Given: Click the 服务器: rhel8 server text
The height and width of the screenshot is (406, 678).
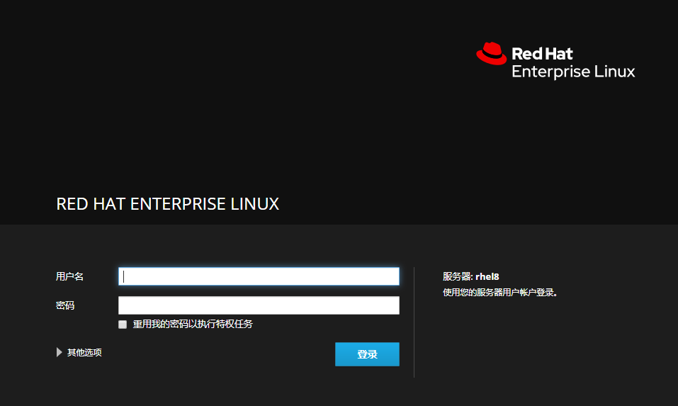Looking at the screenshot, I should point(471,276).
